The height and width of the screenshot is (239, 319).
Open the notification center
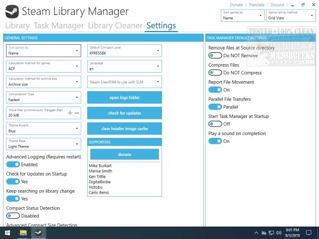(309, 233)
